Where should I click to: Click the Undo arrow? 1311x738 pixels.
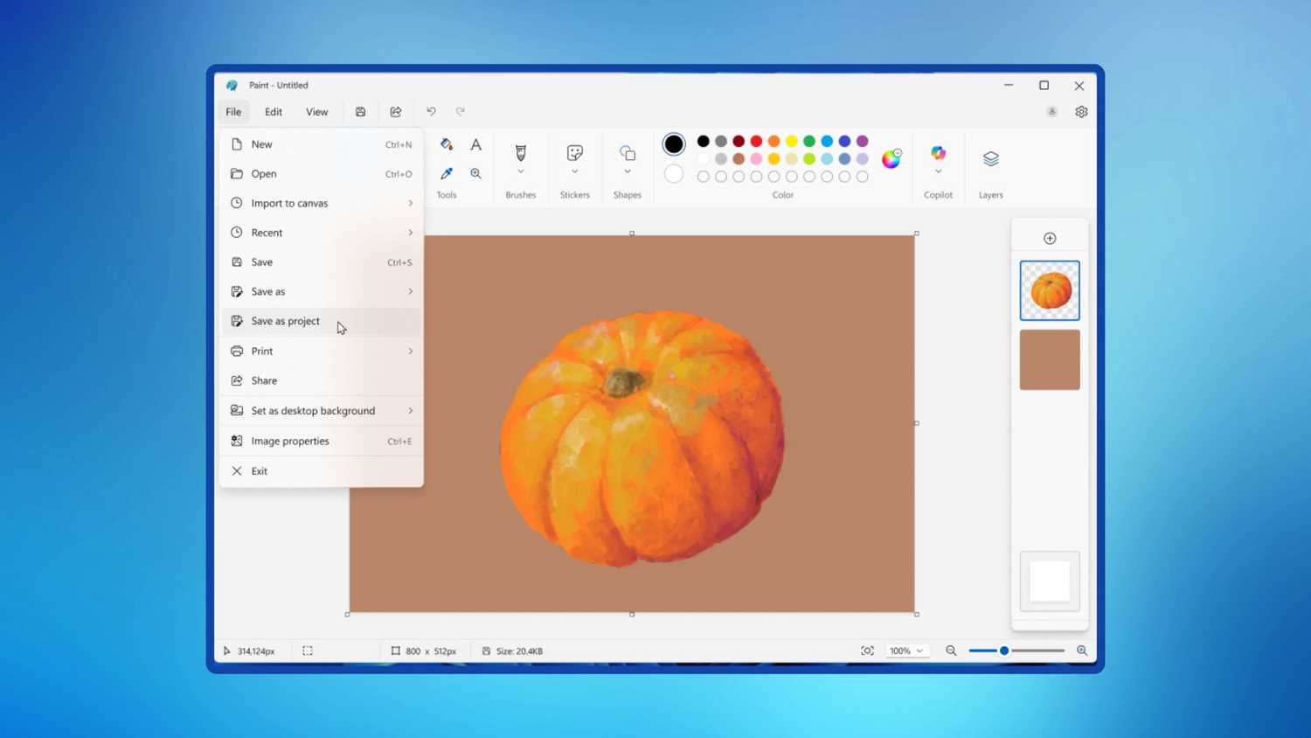(431, 112)
